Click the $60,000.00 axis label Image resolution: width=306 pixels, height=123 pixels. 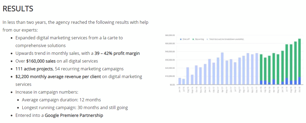tap(170, 35)
